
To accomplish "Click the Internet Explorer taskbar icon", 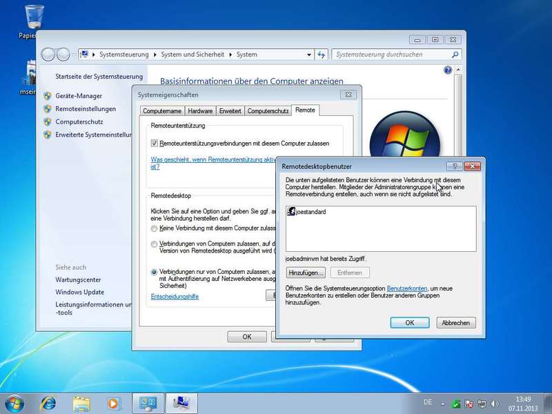I will (48, 402).
